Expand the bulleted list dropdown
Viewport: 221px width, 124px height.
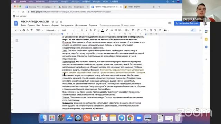click(146, 30)
